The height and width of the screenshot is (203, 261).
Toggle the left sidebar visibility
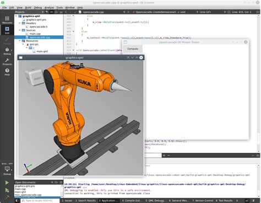tap(17, 201)
